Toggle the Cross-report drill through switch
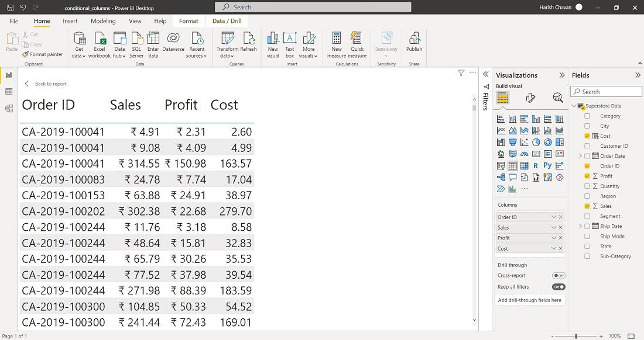The width and height of the screenshot is (644, 340). point(559,276)
